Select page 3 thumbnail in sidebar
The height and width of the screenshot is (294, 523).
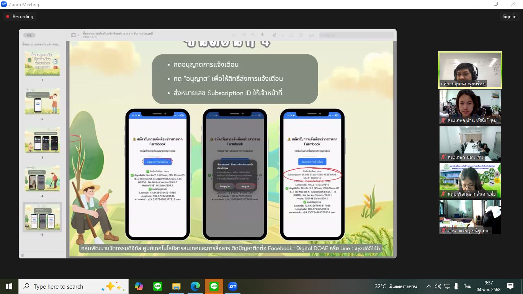tap(42, 140)
